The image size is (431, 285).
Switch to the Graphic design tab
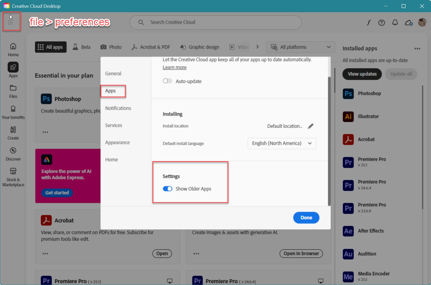pyautogui.click(x=200, y=47)
